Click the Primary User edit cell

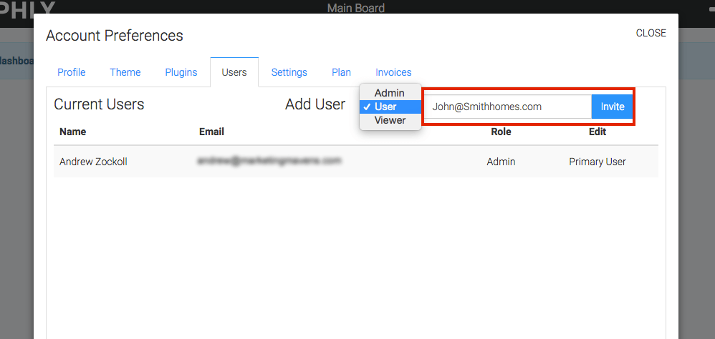coord(598,162)
